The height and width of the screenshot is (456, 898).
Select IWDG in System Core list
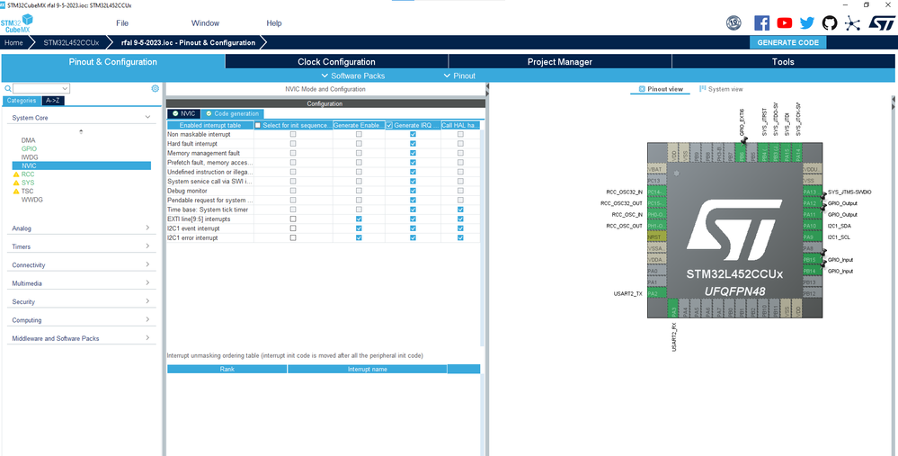click(x=30, y=157)
